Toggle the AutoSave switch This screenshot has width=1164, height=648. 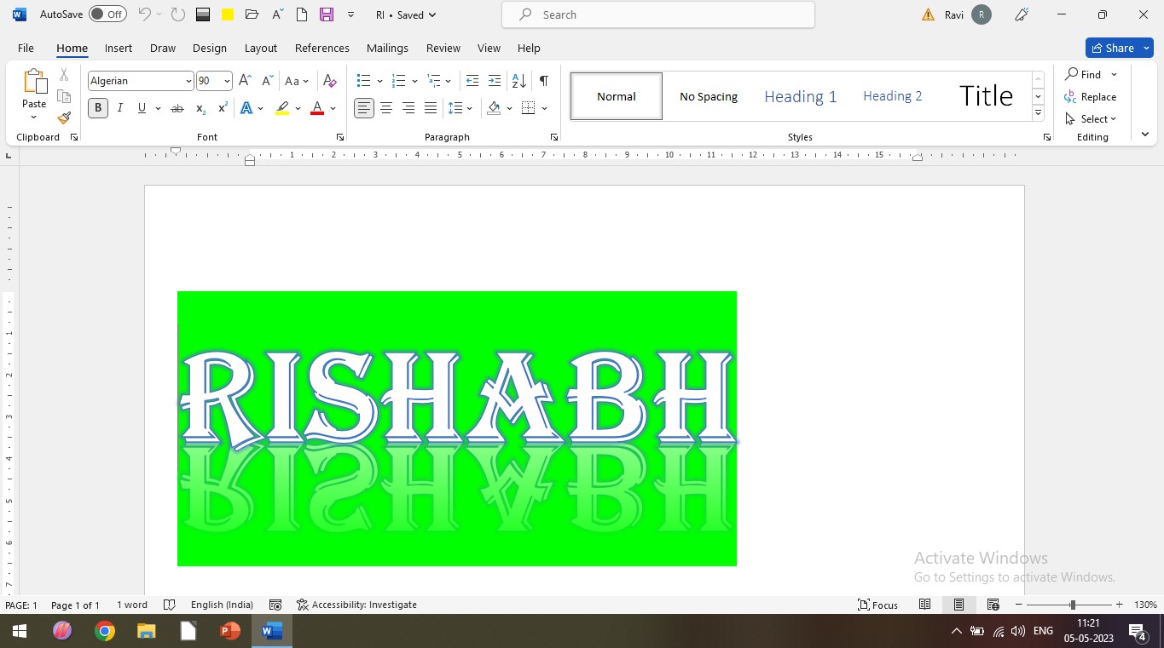click(107, 14)
